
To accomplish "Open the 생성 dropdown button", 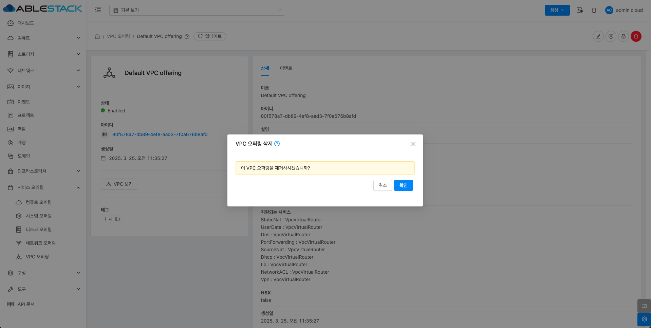I will [x=557, y=10].
